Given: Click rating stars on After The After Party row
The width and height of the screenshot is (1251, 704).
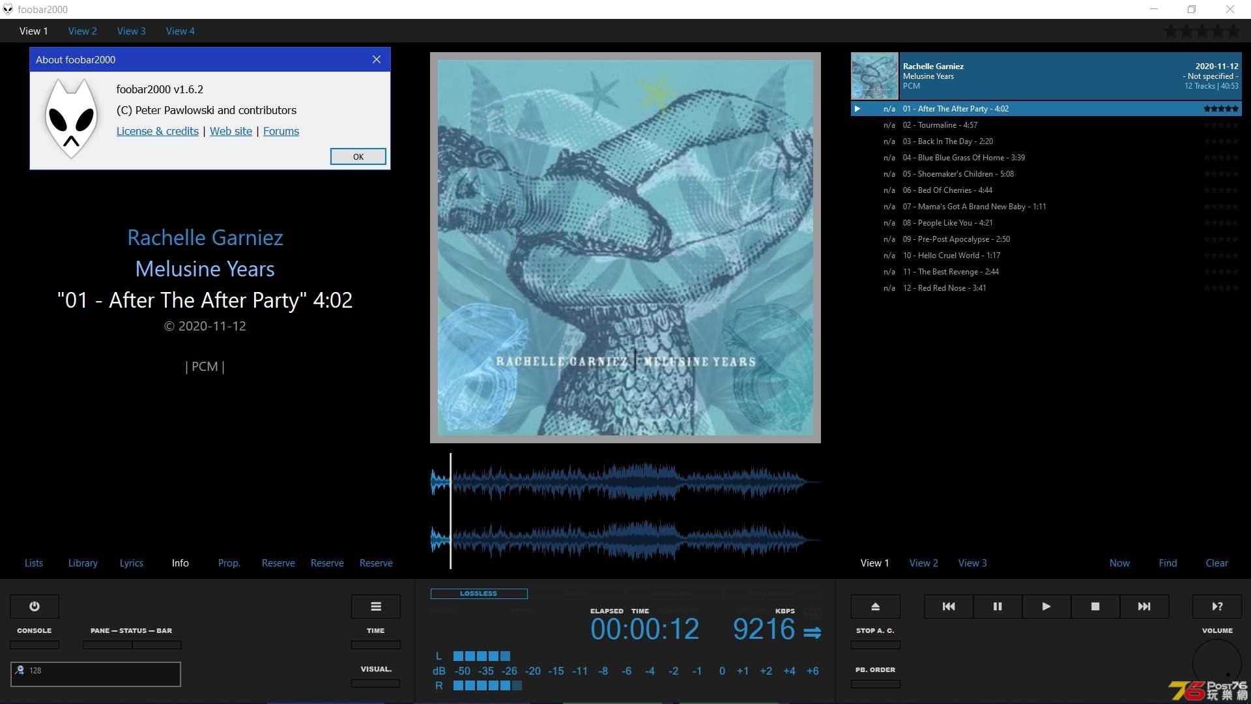Looking at the screenshot, I should (1221, 109).
